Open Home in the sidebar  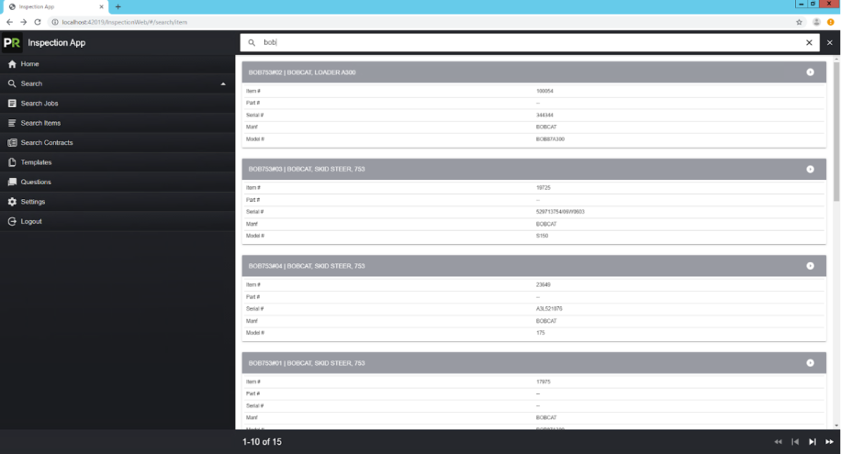tap(30, 64)
